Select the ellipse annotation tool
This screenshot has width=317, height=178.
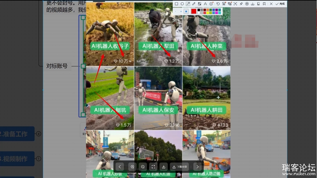(x=182, y=4)
